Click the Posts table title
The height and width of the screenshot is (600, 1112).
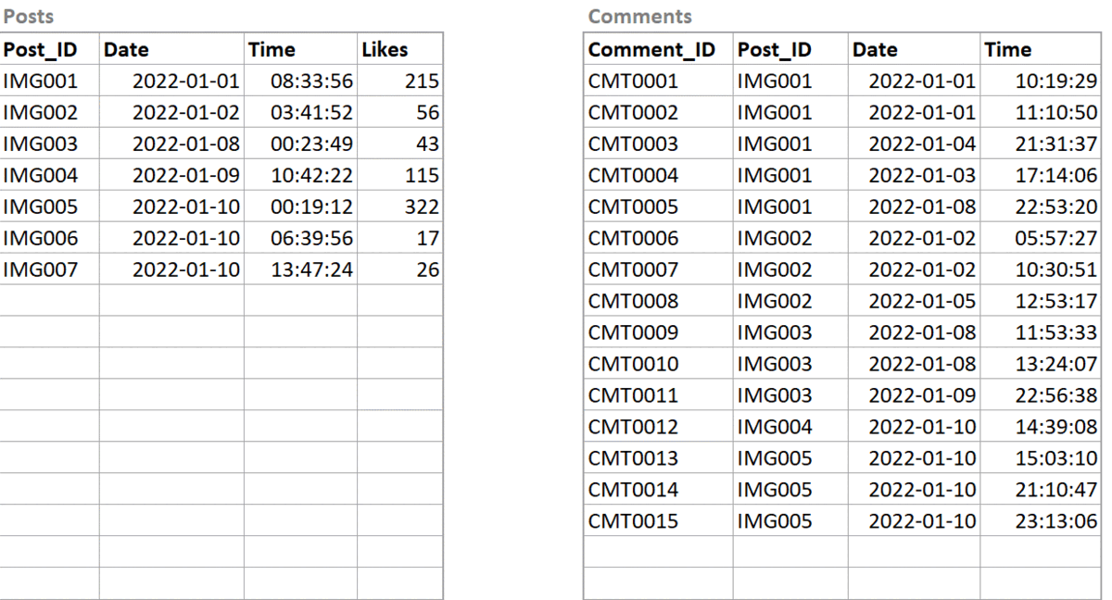pyautogui.click(x=29, y=17)
